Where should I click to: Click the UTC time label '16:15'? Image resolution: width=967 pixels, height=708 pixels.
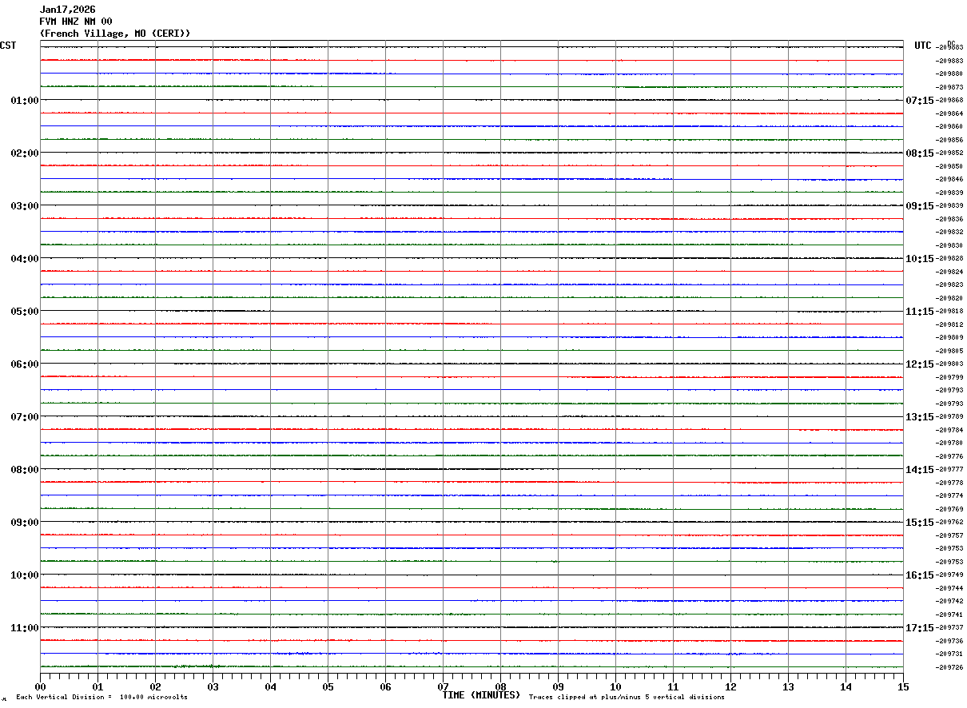[x=920, y=575]
